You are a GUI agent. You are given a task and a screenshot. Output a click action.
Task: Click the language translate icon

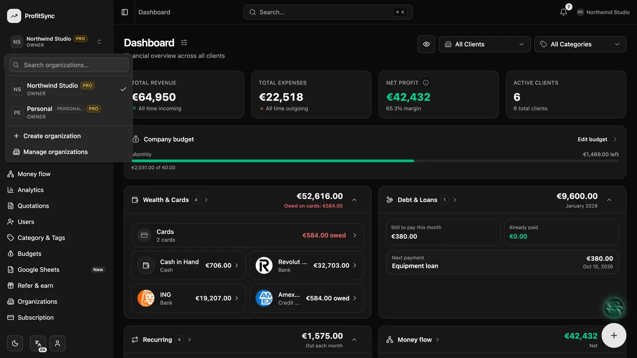tap(38, 343)
